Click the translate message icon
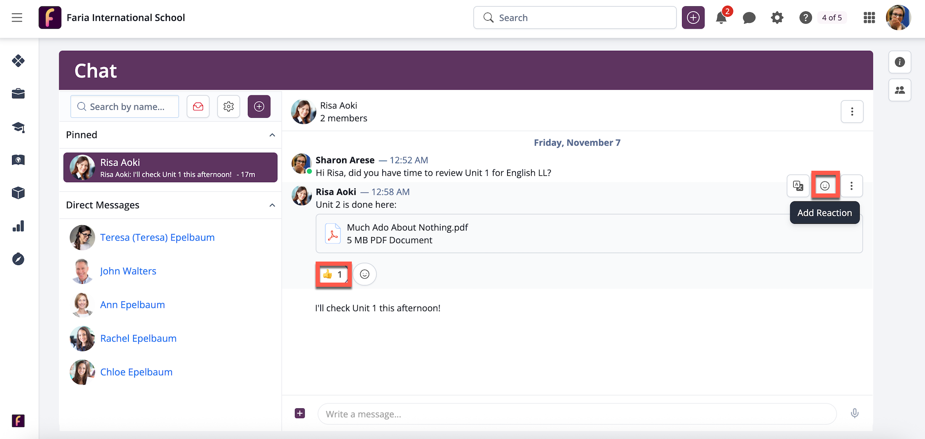925x439 pixels. [x=798, y=186]
